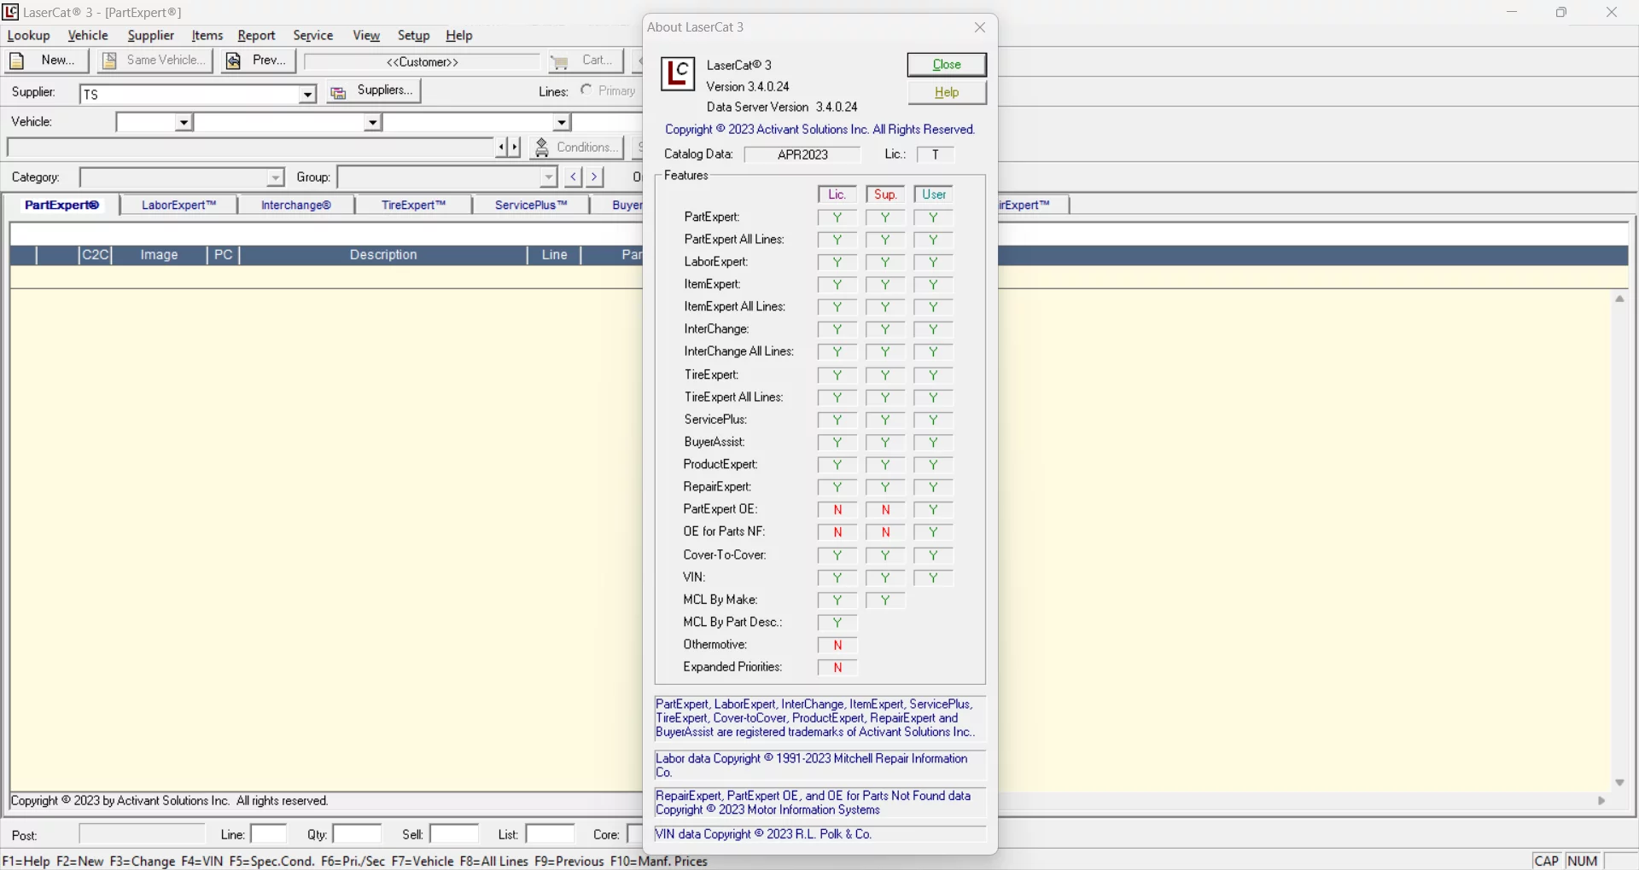Expand the Group dropdown
Screen dimensions: 1639x870
click(549, 177)
